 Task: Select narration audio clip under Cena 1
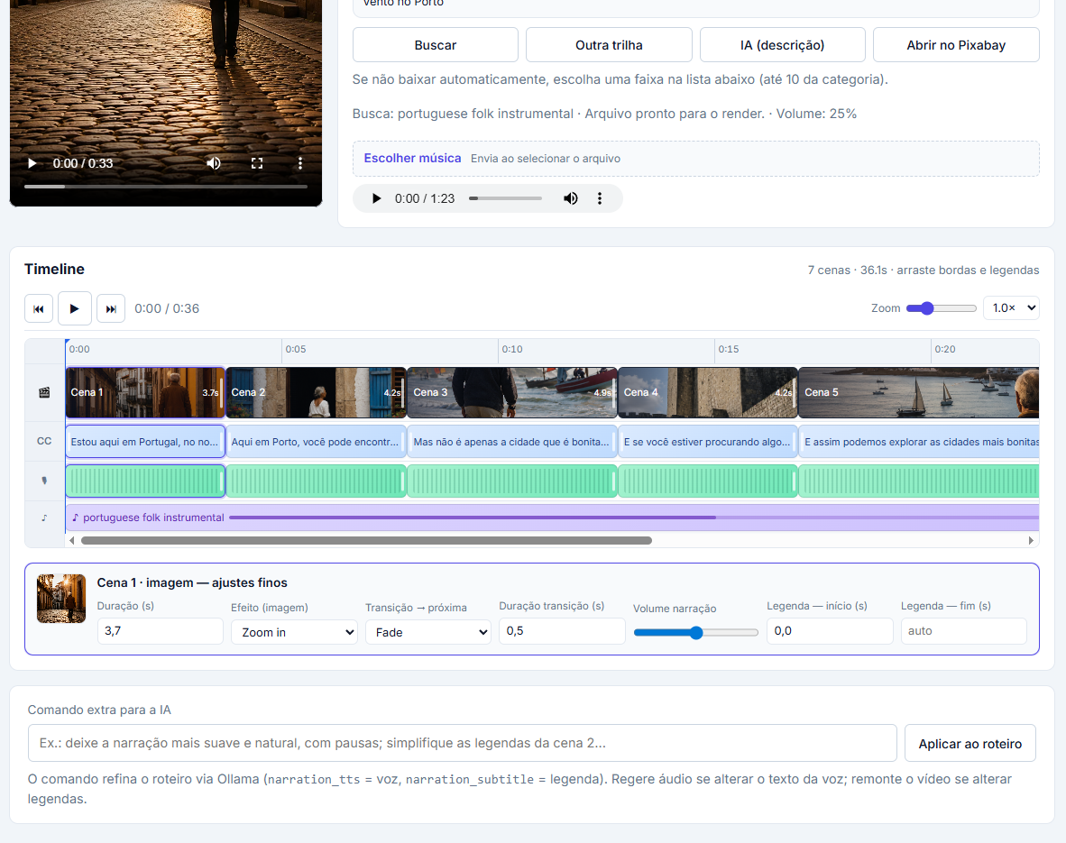tap(145, 481)
